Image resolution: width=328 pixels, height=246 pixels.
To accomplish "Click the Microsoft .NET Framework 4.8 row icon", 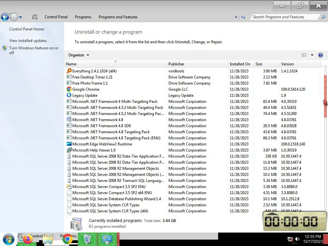I will [x=69, y=120].
